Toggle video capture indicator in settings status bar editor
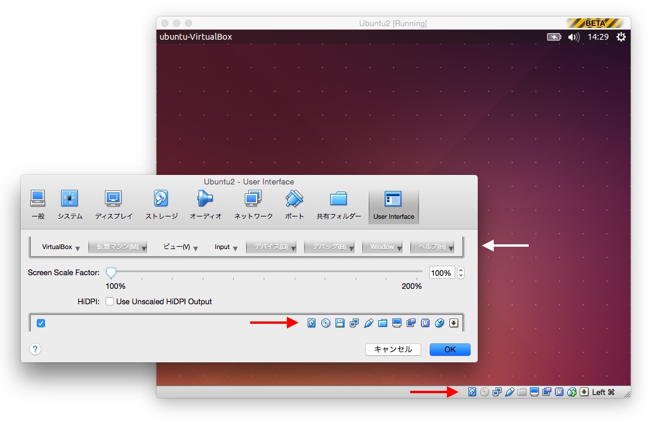 (x=411, y=323)
